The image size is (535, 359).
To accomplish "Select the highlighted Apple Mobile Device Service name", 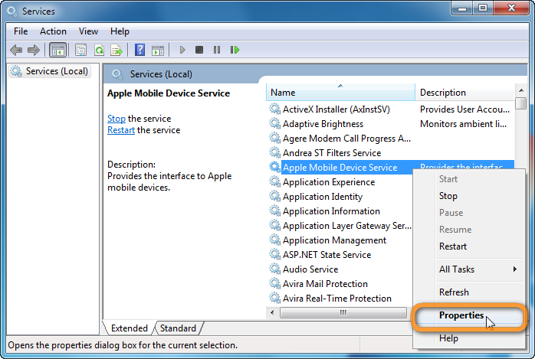I will tap(340, 168).
